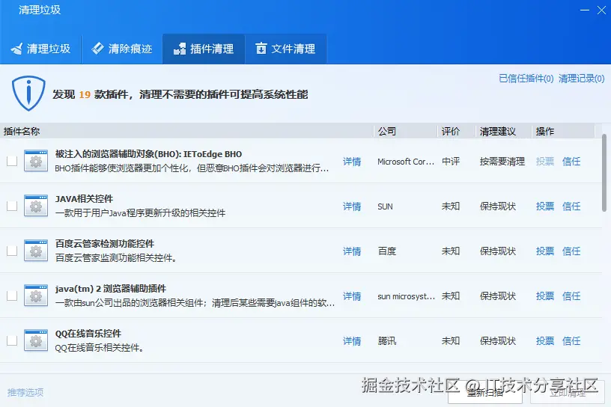Viewport: 611px width, 407px height.
Task: Open 已信任插件(0) list
Action: point(526,79)
